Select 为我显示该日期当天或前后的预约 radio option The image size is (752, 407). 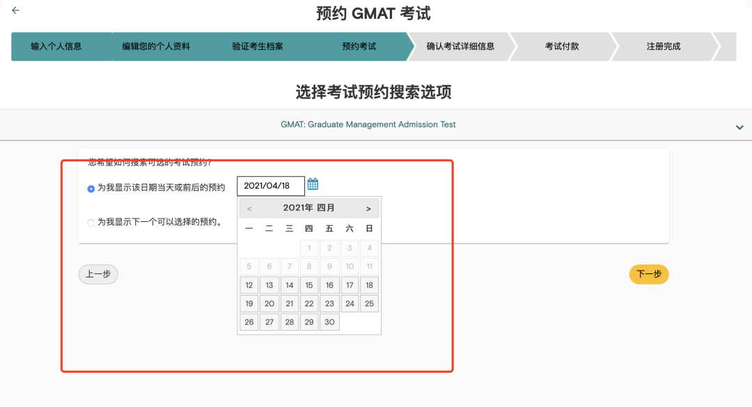[x=91, y=189]
